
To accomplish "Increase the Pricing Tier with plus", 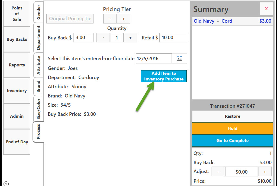I will coord(124,19).
